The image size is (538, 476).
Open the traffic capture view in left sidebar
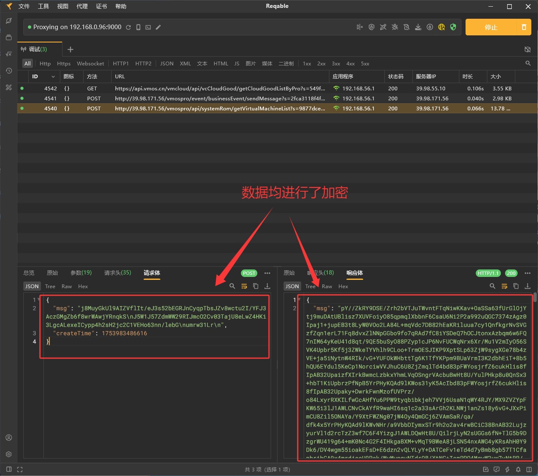(x=9, y=21)
